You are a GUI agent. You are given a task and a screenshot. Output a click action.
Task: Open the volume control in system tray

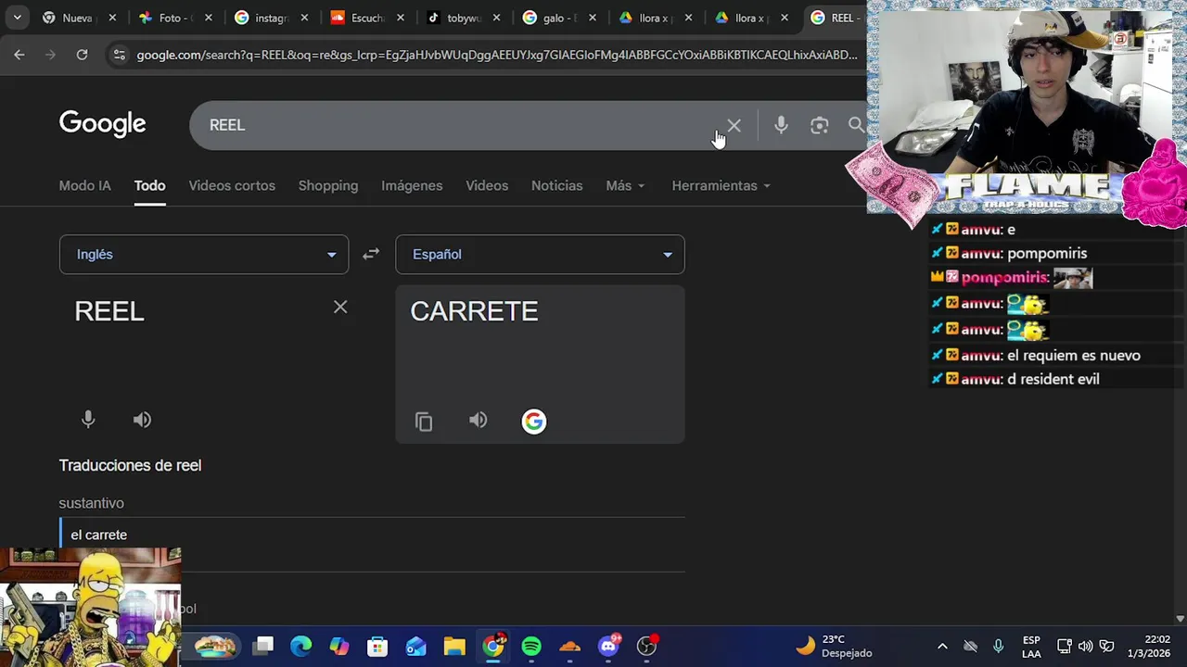(x=1085, y=646)
